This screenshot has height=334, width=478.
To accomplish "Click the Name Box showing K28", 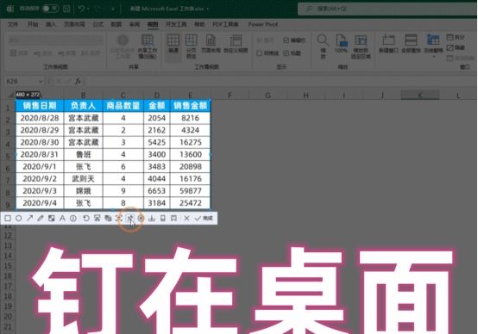I will [x=21, y=81].
